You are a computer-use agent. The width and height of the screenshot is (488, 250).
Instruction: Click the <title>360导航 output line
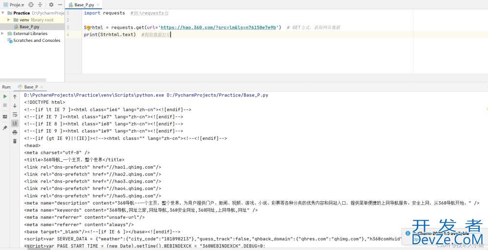pos(74,160)
